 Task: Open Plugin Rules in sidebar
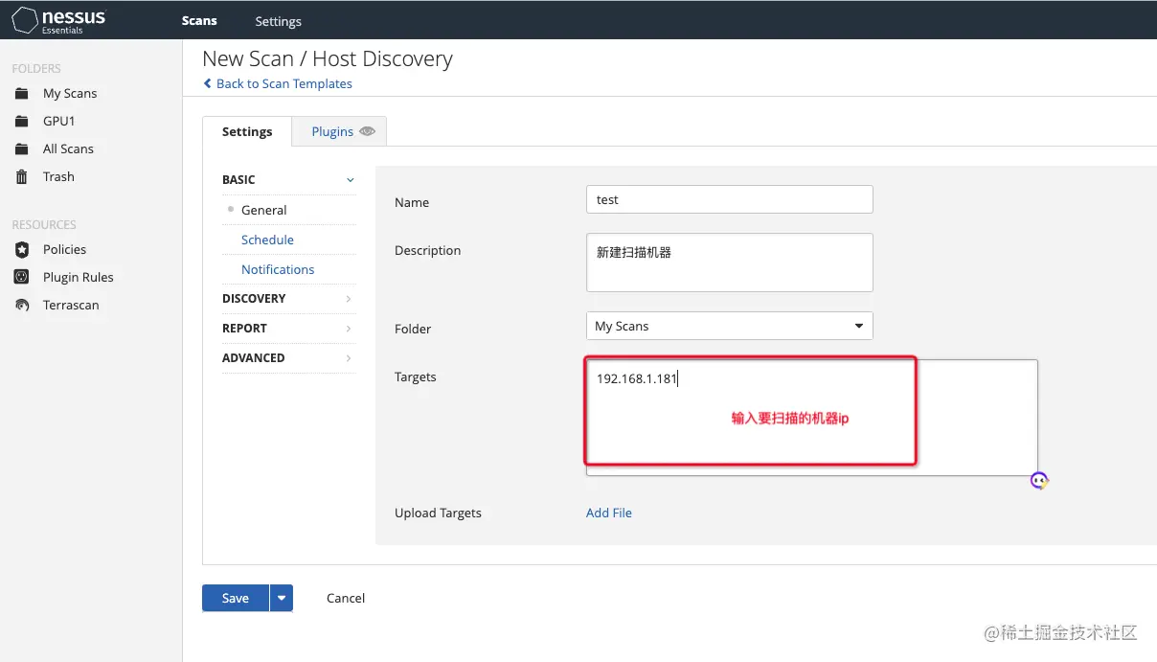tap(78, 277)
